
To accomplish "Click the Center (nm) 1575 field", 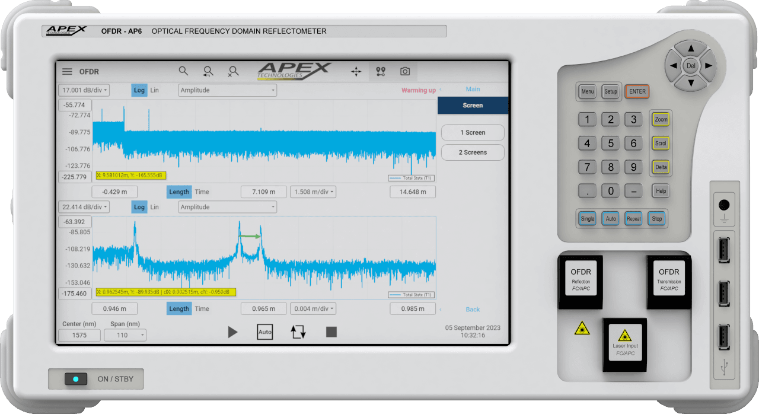I will [x=79, y=335].
